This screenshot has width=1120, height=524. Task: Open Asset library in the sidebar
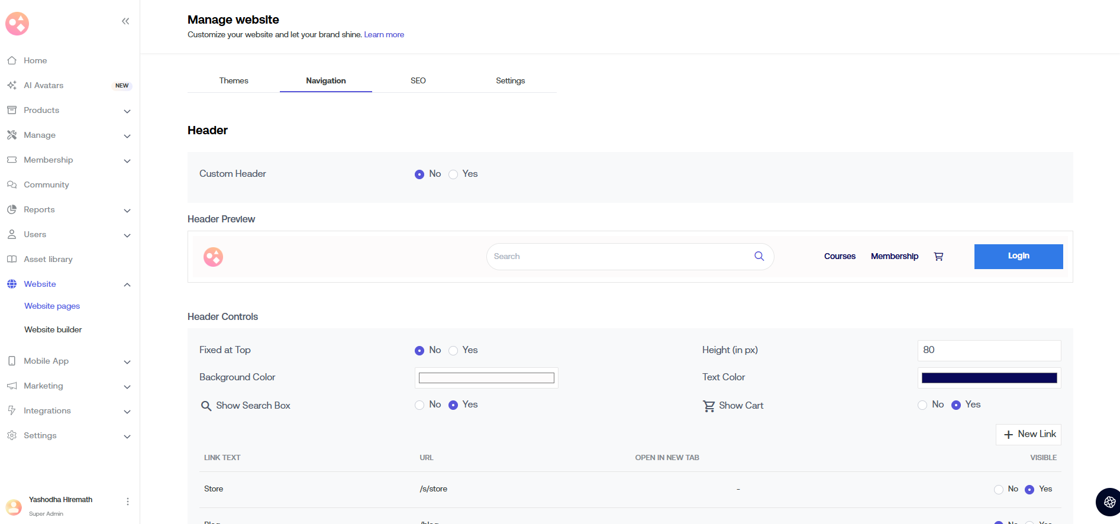coord(48,259)
